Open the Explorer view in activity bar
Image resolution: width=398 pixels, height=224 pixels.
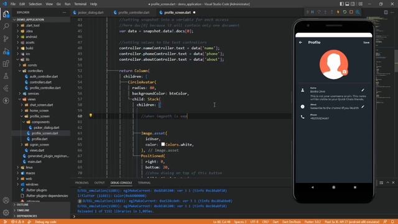click(x=6, y=14)
